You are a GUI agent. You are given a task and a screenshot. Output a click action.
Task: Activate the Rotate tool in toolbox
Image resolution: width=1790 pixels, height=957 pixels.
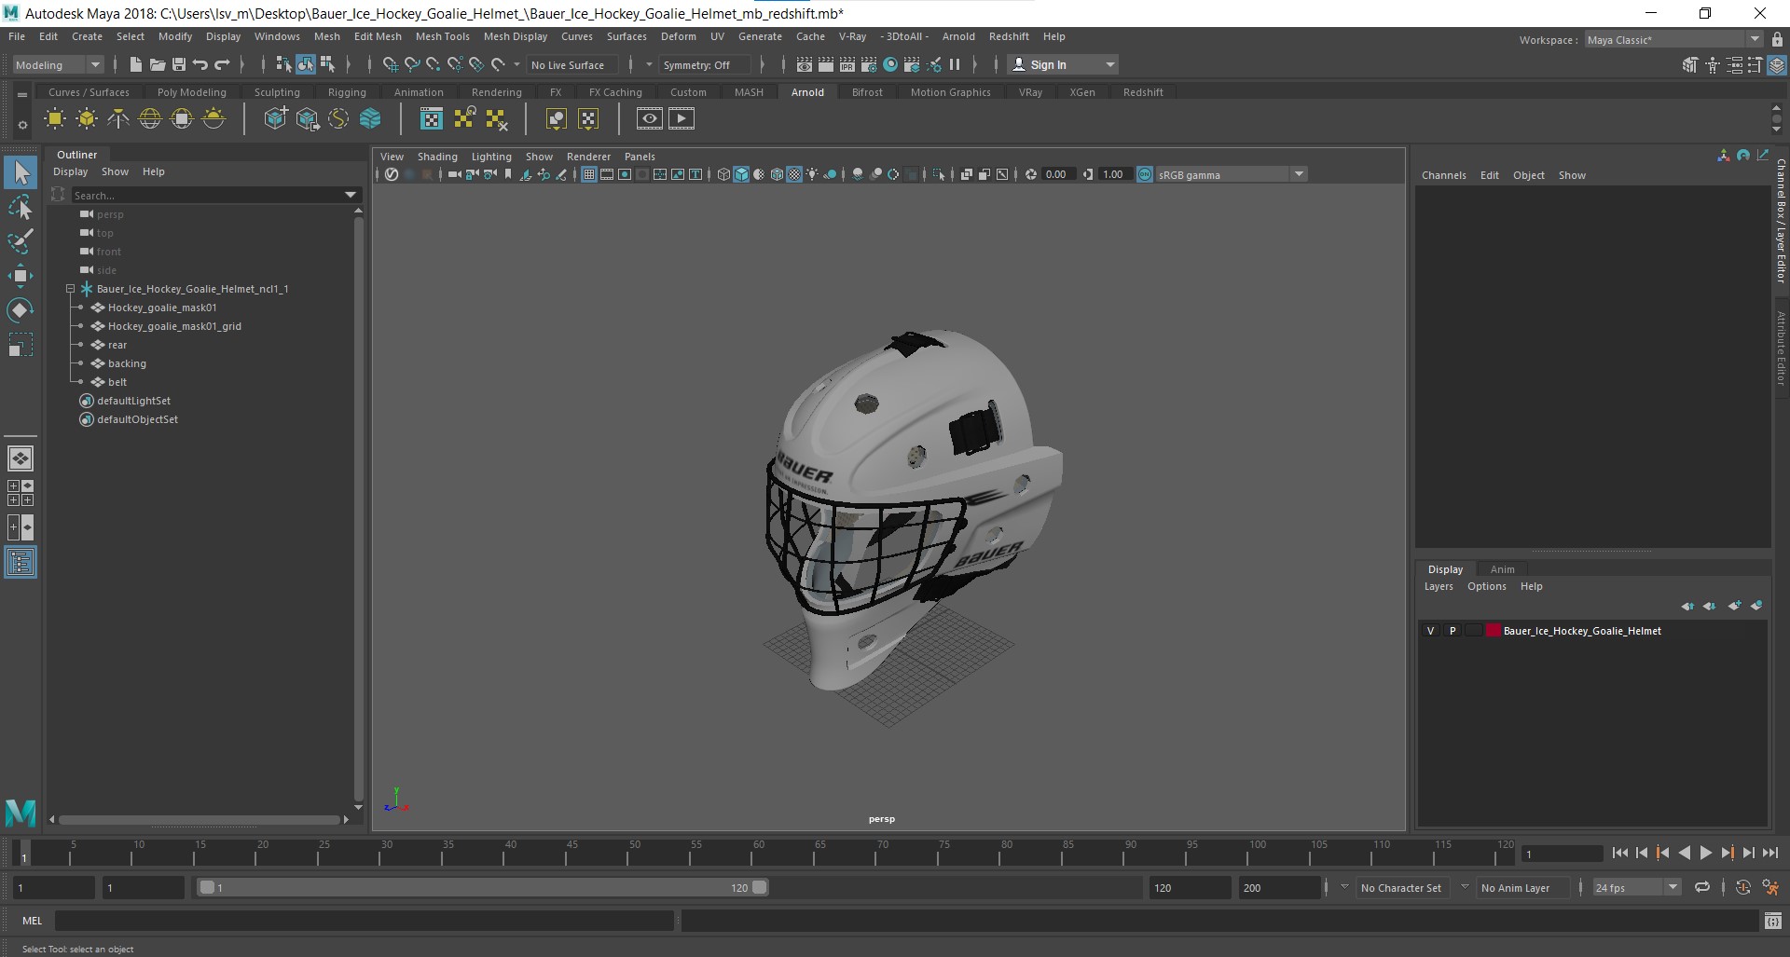click(x=21, y=309)
